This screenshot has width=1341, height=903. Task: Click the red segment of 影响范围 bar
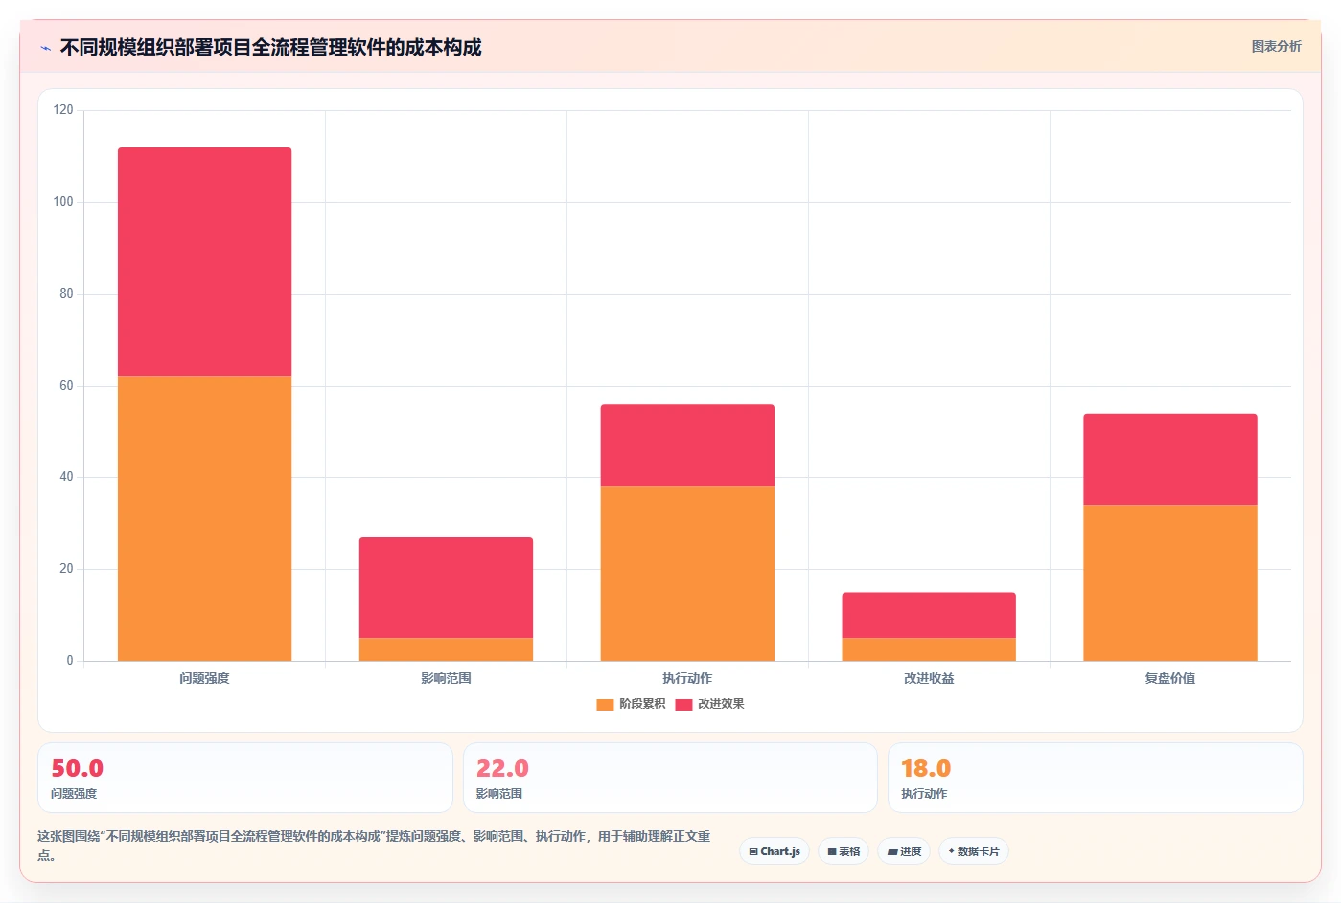446,587
